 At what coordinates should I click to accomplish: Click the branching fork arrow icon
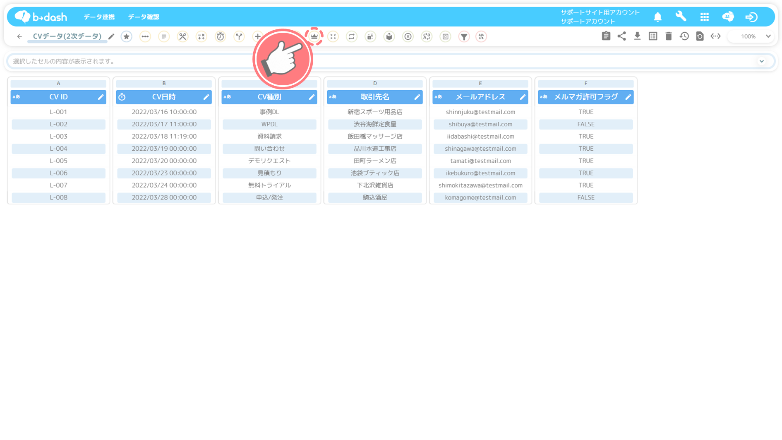(239, 36)
